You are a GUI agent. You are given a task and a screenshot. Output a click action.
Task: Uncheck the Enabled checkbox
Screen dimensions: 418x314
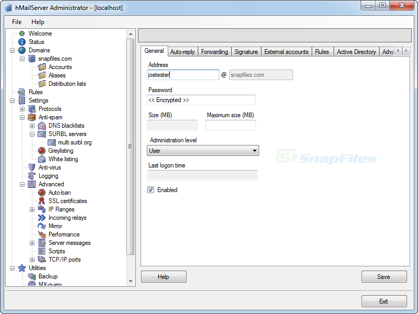pos(151,190)
